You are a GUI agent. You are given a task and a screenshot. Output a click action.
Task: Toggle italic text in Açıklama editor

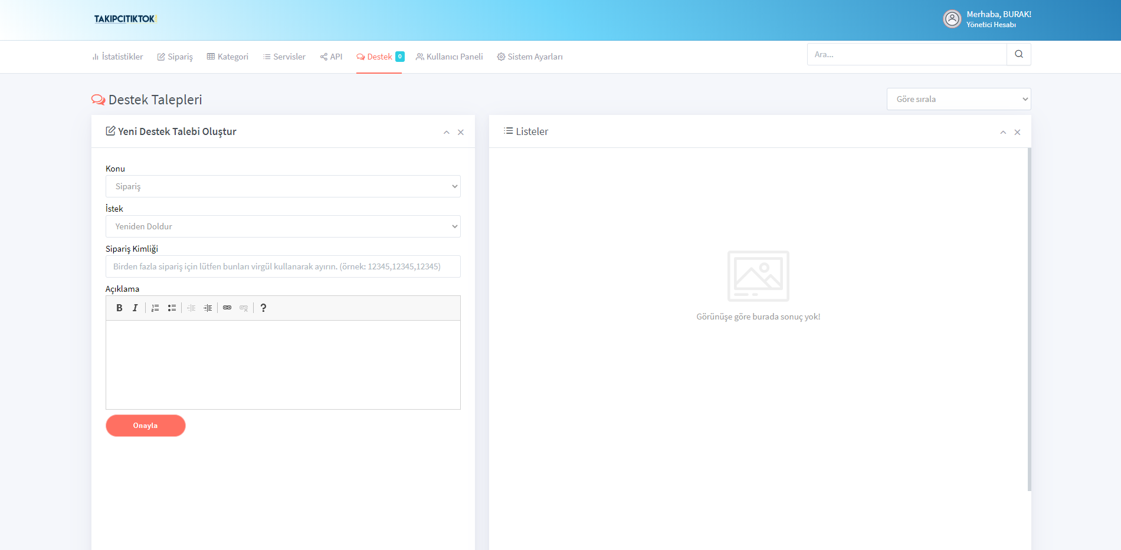[x=135, y=308]
